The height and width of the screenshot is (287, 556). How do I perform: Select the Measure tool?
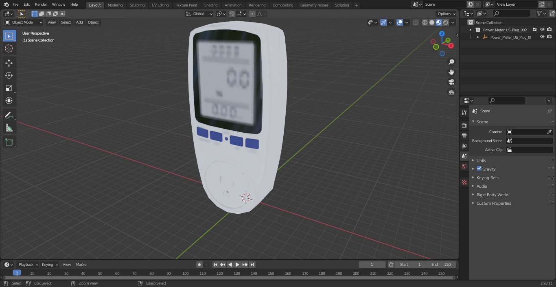click(x=9, y=128)
